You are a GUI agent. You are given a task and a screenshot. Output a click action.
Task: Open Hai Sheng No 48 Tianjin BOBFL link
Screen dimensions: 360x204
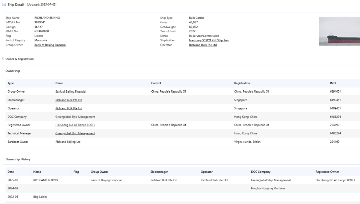[x=75, y=125]
